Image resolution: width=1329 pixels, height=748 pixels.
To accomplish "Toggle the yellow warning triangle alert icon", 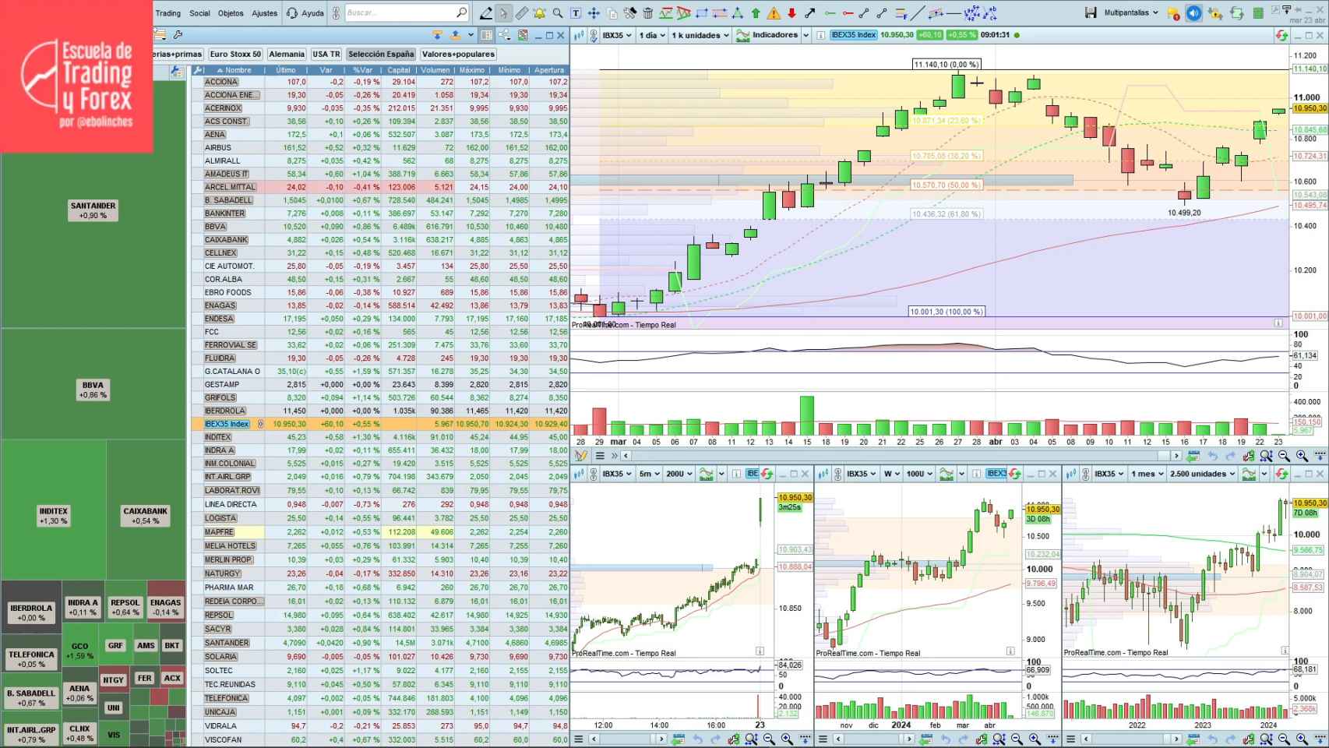I will pyautogui.click(x=774, y=12).
